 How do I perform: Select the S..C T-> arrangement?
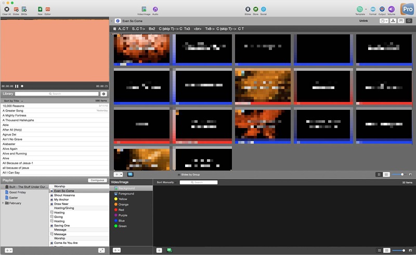[138, 29]
